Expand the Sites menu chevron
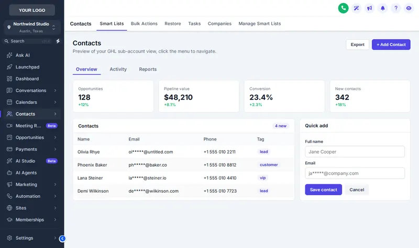 click(x=56, y=208)
